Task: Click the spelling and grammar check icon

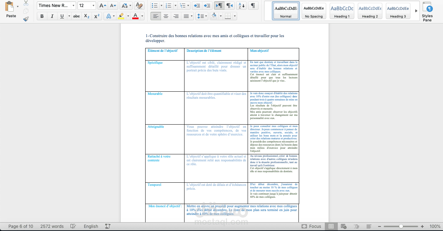Action: (x=73, y=226)
